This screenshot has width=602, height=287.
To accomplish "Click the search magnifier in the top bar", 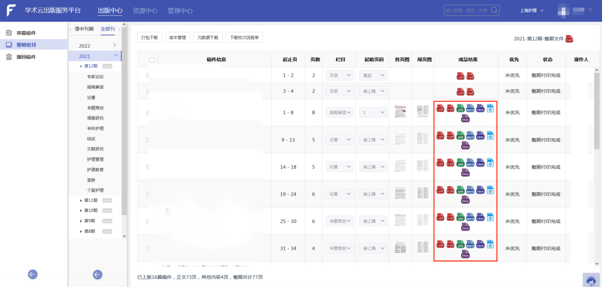I will (x=493, y=10).
